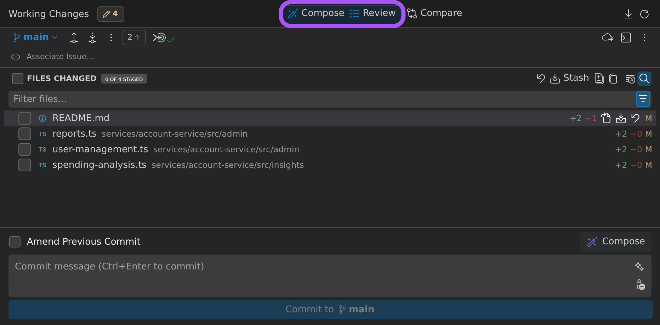Image resolution: width=660 pixels, height=325 pixels.
Task: Click the cloud share icon
Action: tap(608, 38)
